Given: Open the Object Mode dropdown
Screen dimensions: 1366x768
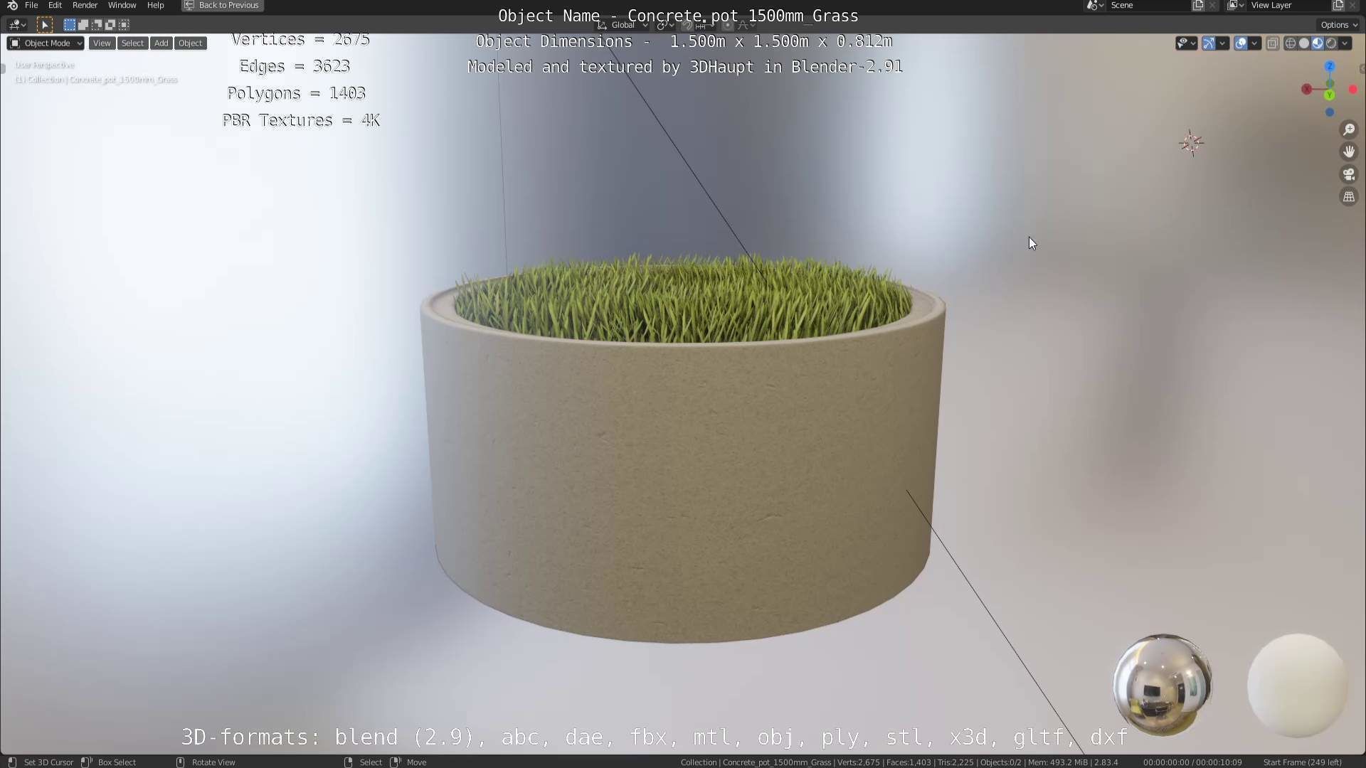Looking at the screenshot, I should (46, 43).
